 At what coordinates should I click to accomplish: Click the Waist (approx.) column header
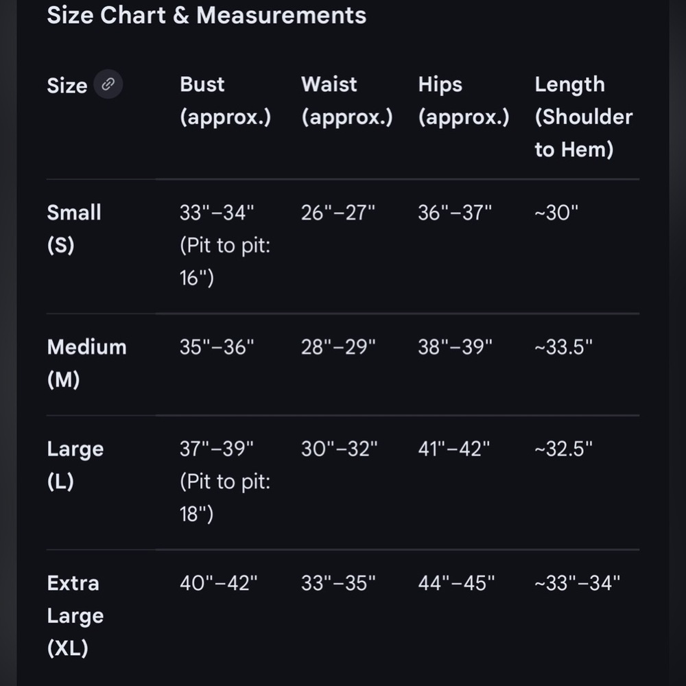[x=347, y=101]
